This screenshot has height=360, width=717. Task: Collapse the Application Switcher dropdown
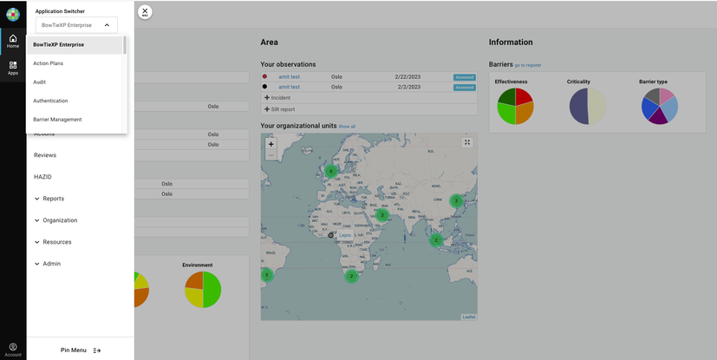(107, 25)
